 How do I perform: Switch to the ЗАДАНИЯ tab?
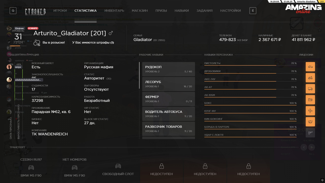[205, 11]
